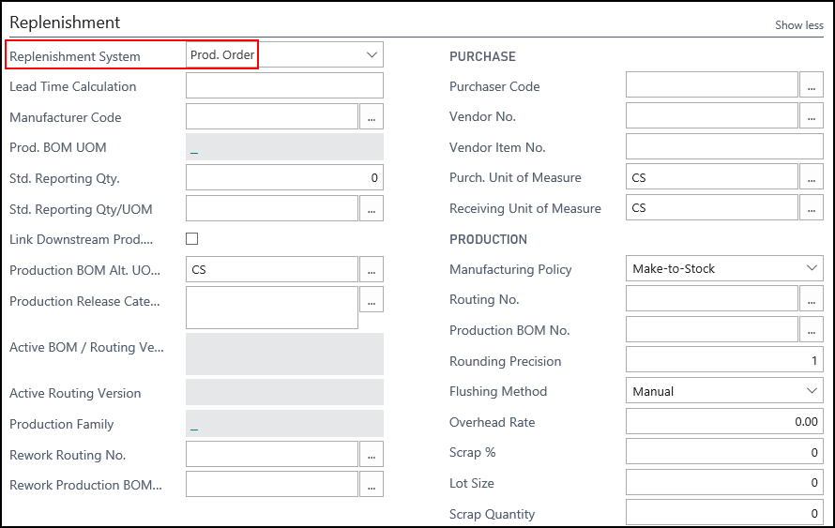The height and width of the screenshot is (528, 835).
Task: Click Vendor Item No. input field
Action: point(724,147)
